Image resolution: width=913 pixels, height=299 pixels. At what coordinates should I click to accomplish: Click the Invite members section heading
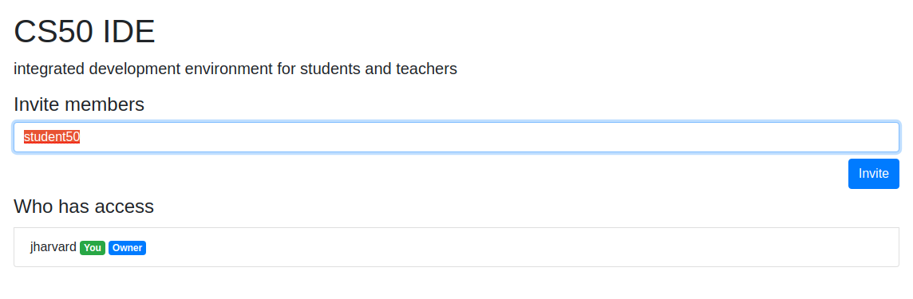click(79, 104)
